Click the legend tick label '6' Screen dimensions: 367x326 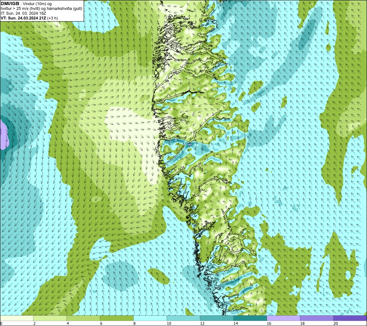click(x=101, y=323)
